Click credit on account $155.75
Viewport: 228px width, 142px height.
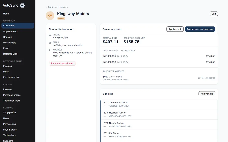[x=131, y=42]
